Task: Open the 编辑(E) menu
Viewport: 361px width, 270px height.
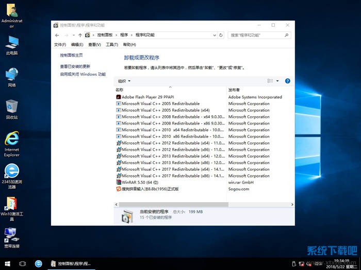Action: 77,45
